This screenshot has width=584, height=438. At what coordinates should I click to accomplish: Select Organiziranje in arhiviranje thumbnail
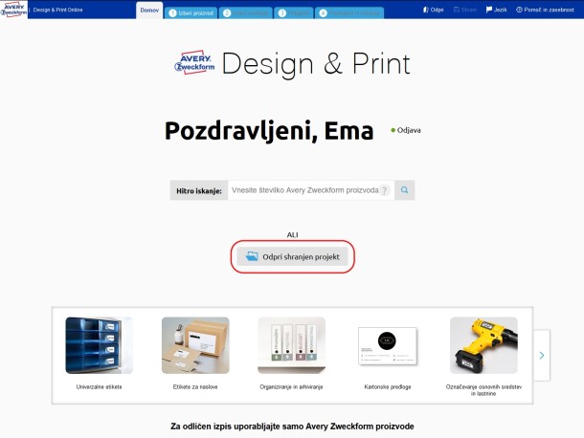point(291,345)
